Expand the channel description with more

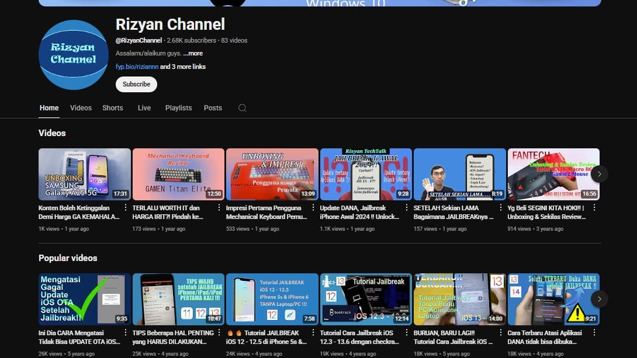click(x=193, y=53)
